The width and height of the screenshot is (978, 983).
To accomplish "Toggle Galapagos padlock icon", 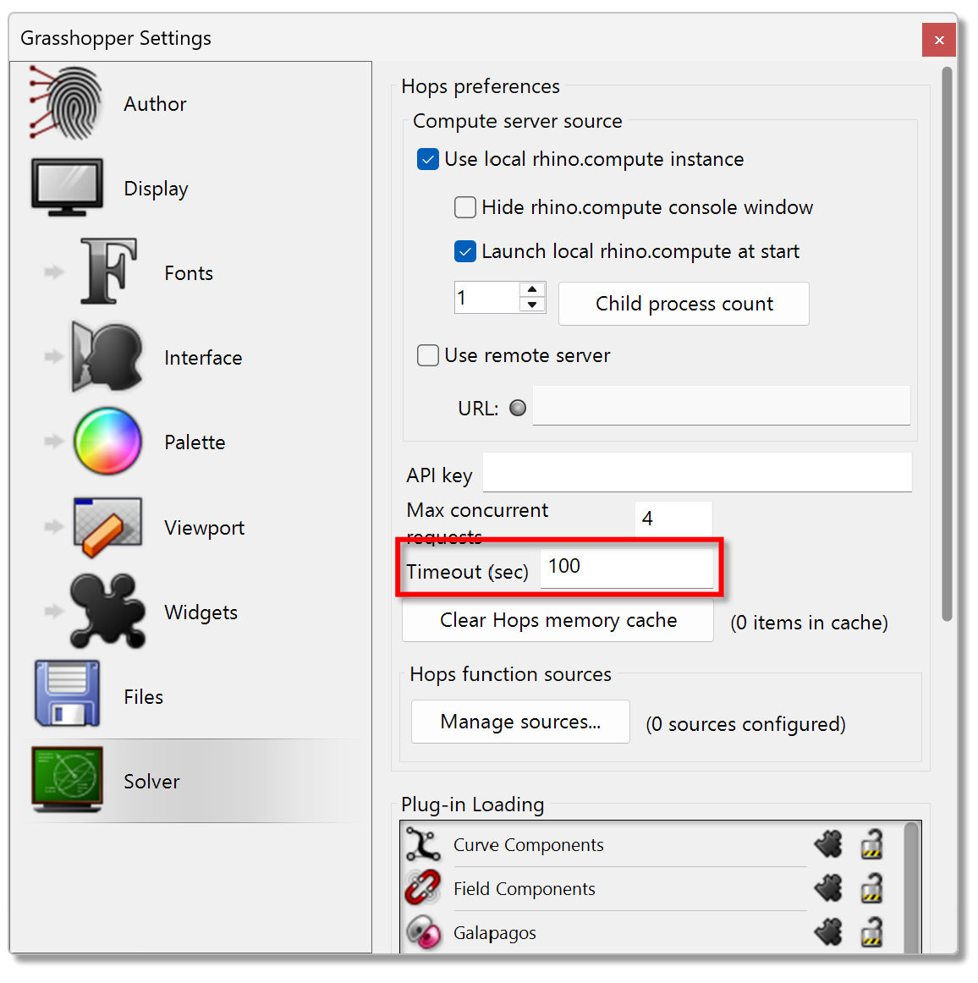I will click(871, 931).
